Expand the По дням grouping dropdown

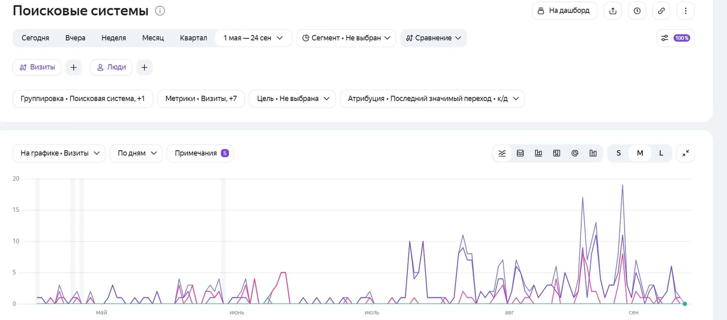click(x=136, y=153)
